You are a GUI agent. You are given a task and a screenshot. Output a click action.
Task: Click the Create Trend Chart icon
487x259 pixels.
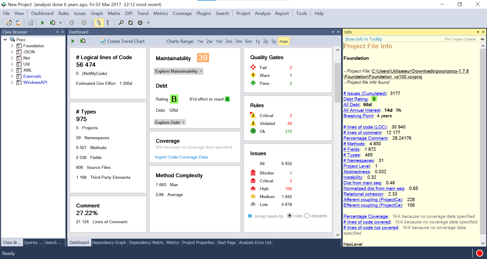[x=103, y=41]
